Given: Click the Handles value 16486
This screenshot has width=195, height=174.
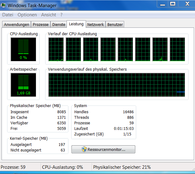Looking at the screenshot, I should click(128, 112).
